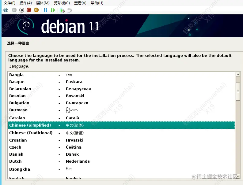Click the Revert undo-arrow icon

tap(70, 10)
